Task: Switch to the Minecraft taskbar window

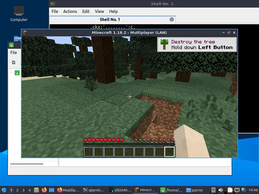Action: click(x=145, y=190)
